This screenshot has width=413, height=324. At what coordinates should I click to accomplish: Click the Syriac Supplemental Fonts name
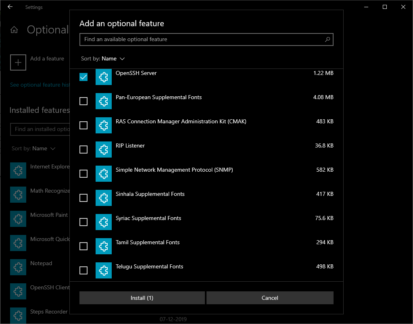(148, 218)
